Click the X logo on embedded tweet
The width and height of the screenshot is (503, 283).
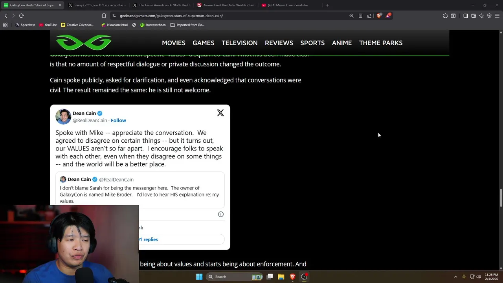tap(220, 113)
